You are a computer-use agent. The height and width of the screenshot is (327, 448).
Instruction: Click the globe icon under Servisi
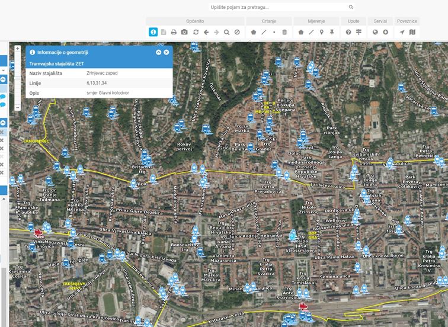375,32
